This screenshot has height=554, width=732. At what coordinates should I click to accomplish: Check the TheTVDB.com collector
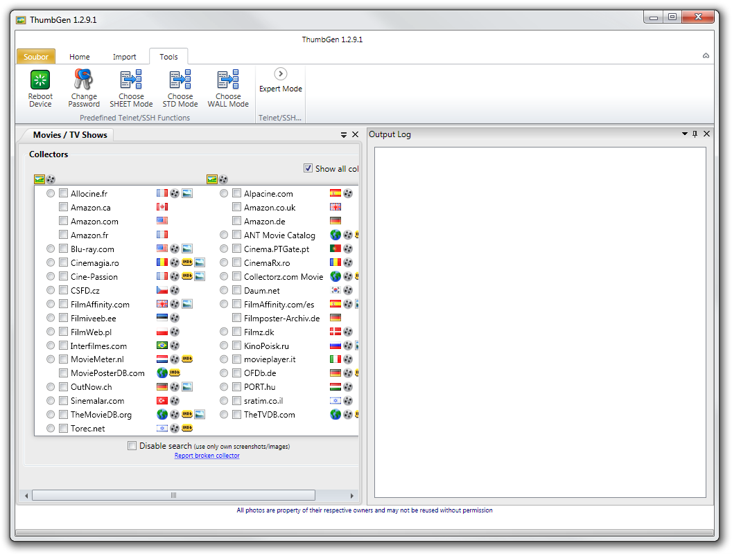click(236, 414)
